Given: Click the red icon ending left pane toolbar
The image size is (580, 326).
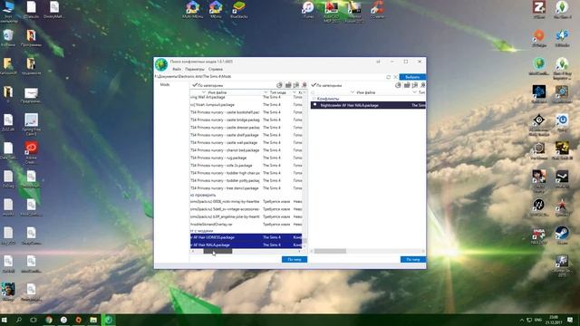Looking at the screenshot, I should click(304, 85).
